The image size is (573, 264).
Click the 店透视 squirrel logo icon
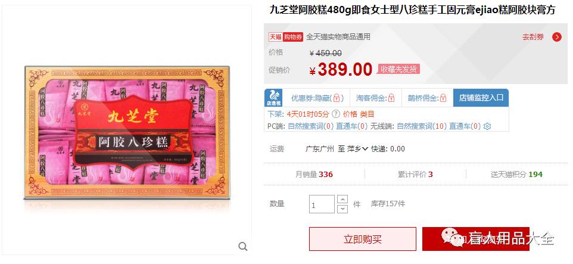(x=273, y=98)
